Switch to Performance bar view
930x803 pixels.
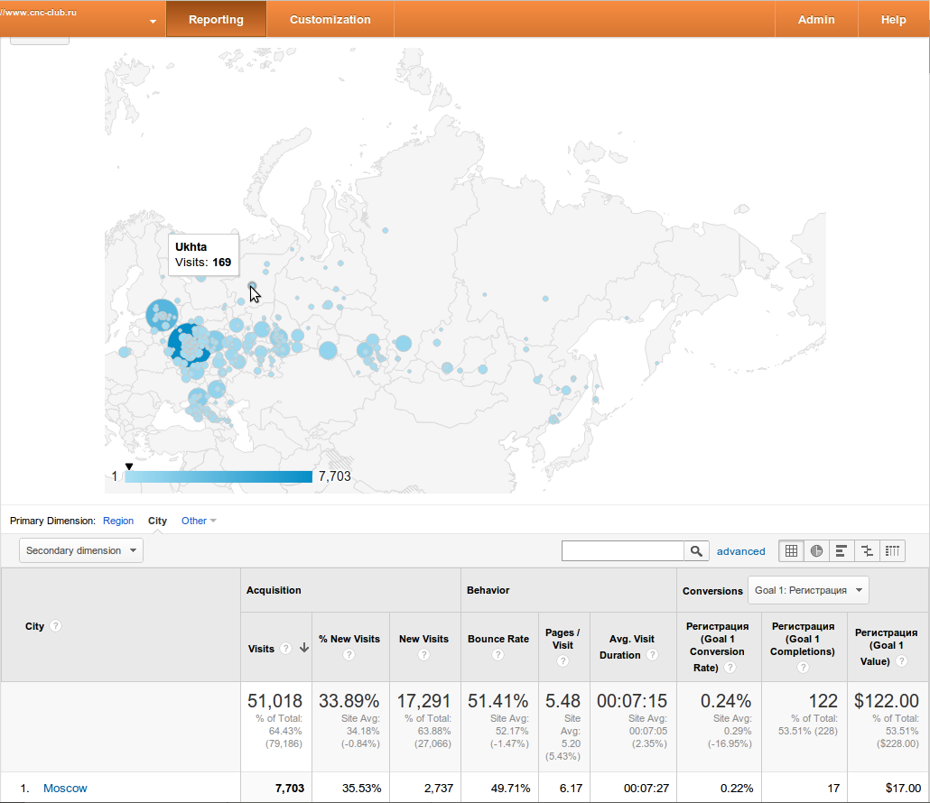pyautogui.click(x=842, y=550)
